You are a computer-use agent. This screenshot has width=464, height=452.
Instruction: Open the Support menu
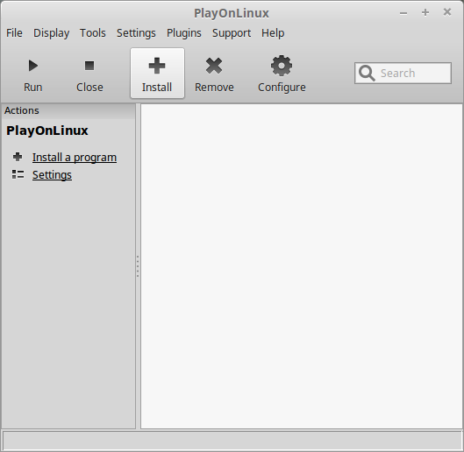point(232,33)
